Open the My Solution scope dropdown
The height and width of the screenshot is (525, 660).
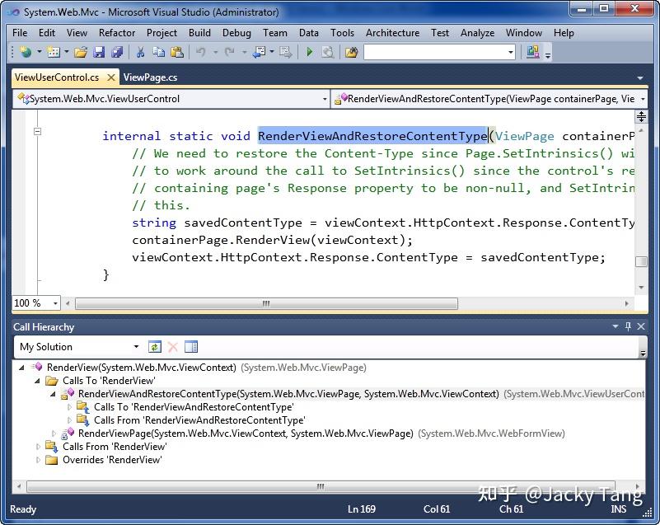137,346
